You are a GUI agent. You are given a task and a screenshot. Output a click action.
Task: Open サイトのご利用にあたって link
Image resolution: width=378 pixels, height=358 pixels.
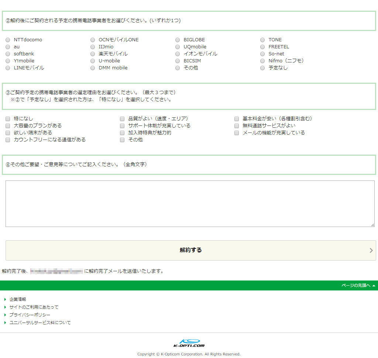click(x=34, y=307)
